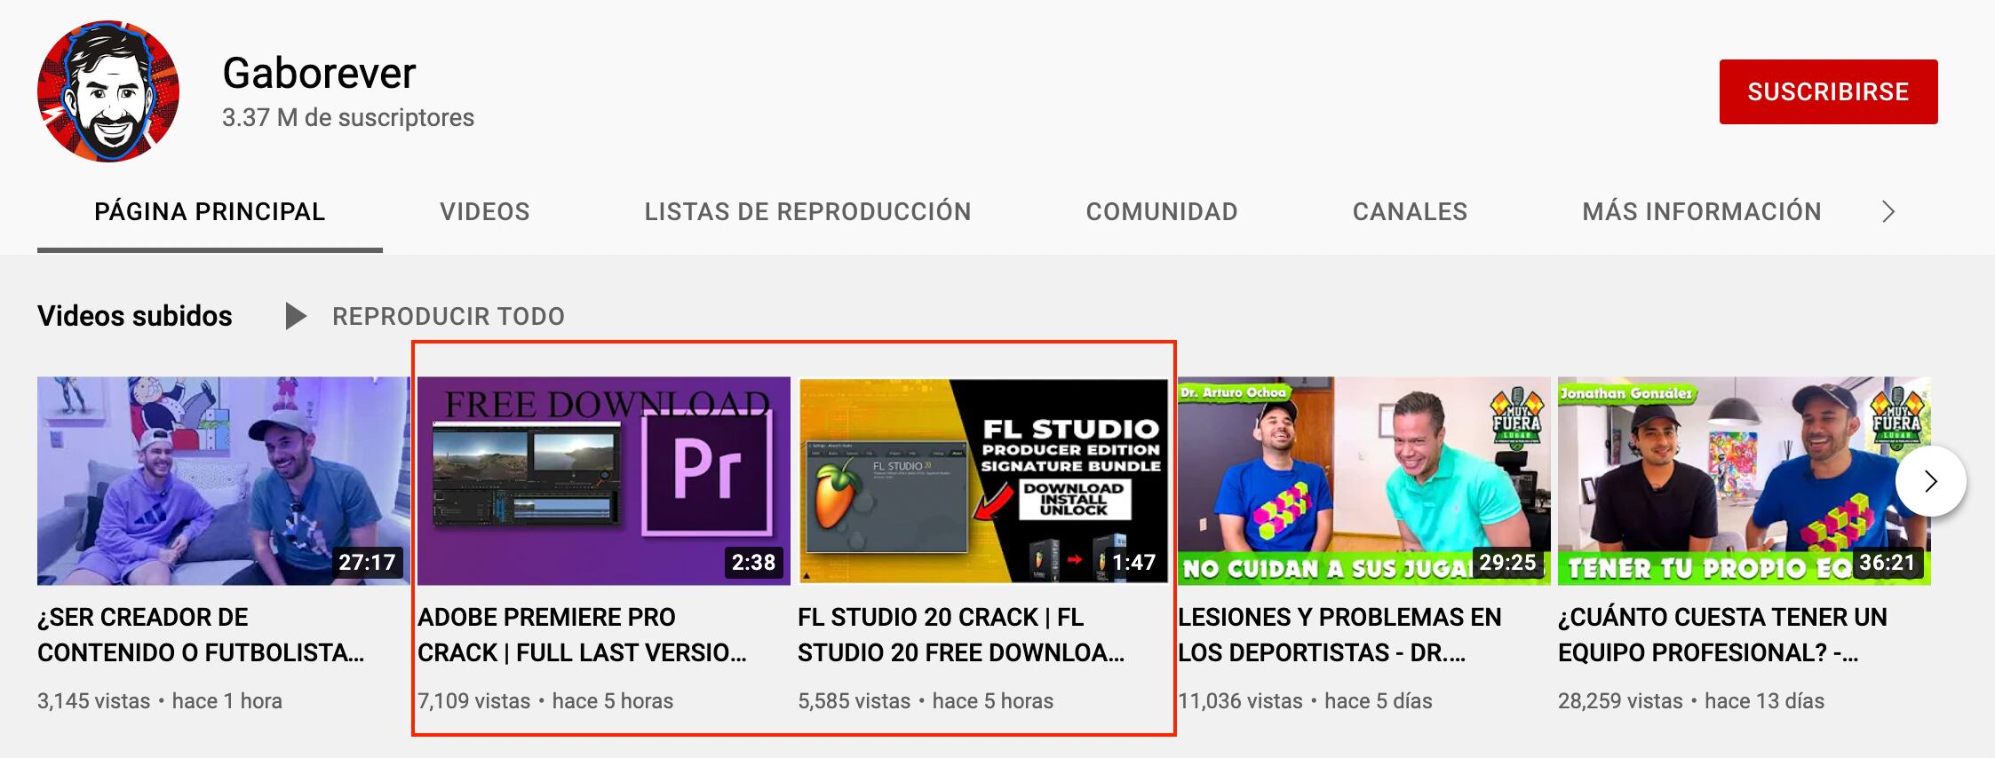Subscribe using the red SUSCRIBIRSE button

point(1827,91)
